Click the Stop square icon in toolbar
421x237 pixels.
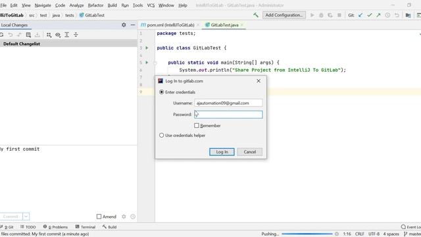tap(339, 15)
